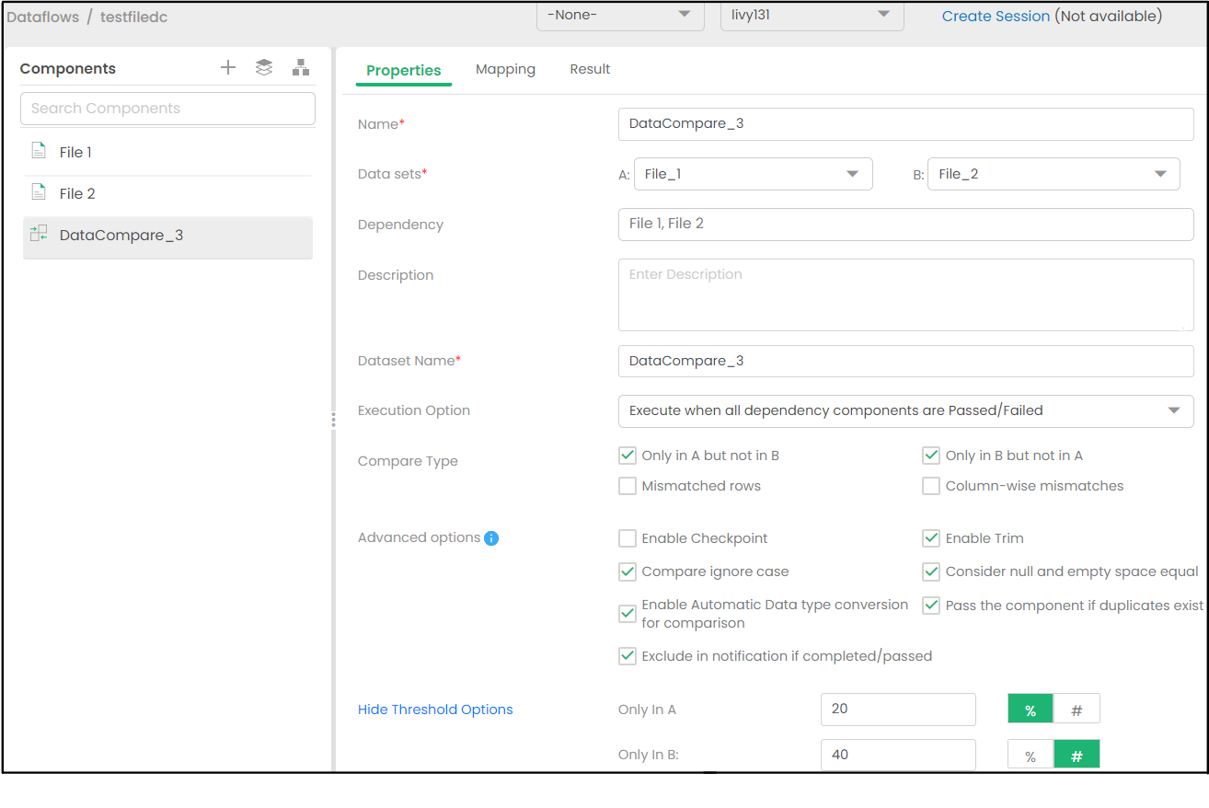Screen dimensions: 1209x808
Task: Click the Description text area
Action: tap(906, 294)
